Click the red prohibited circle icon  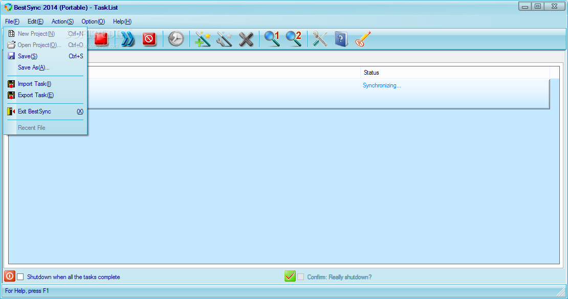[149, 39]
